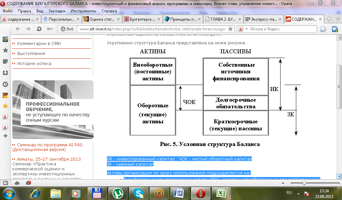Open Windows Explorer folder on taskbar
The width and height of the screenshot is (342, 200).
[56, 193]
